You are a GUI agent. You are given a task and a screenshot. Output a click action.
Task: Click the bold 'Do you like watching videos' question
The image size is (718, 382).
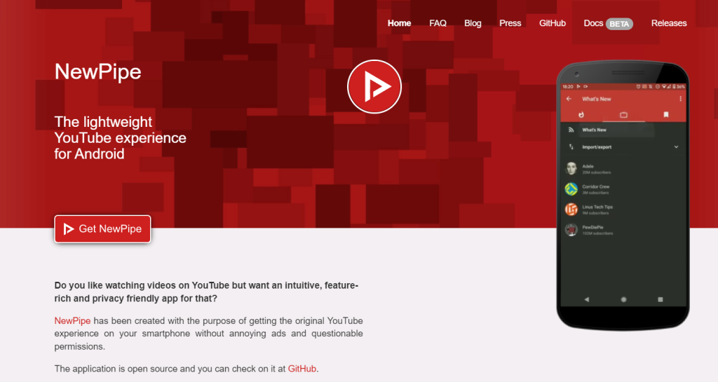pyautogui.click(x=207, y=292)
